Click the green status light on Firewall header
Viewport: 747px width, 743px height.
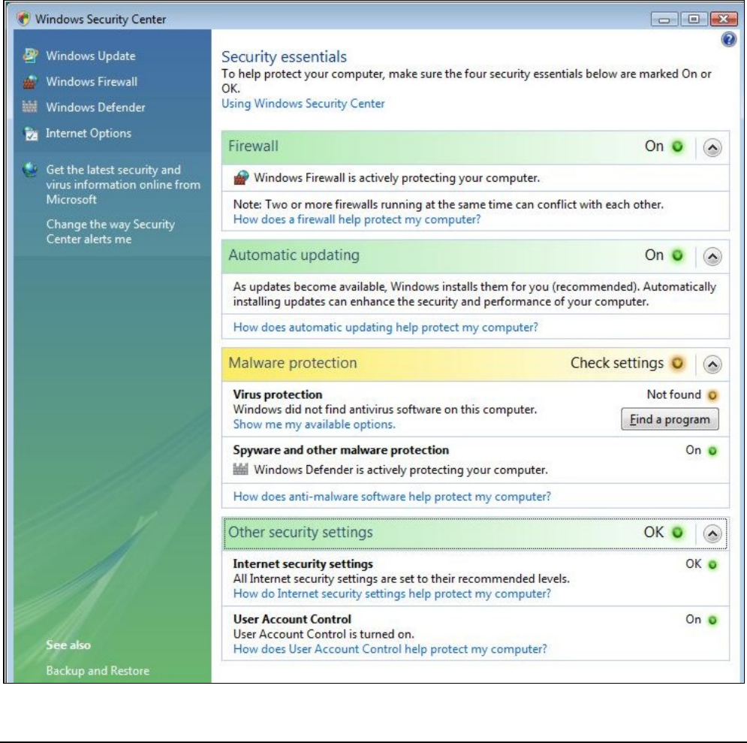(x=677, y=146)
